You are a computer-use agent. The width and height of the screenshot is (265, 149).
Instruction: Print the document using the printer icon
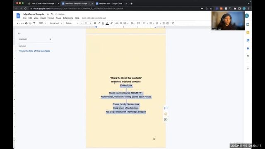[26, 23]
